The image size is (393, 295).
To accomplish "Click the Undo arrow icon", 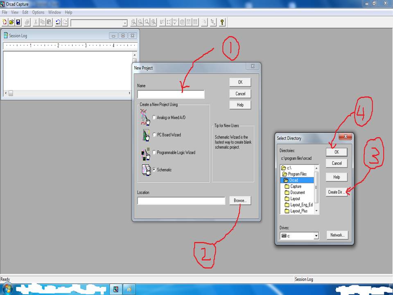I will click(x=58, y=22).
